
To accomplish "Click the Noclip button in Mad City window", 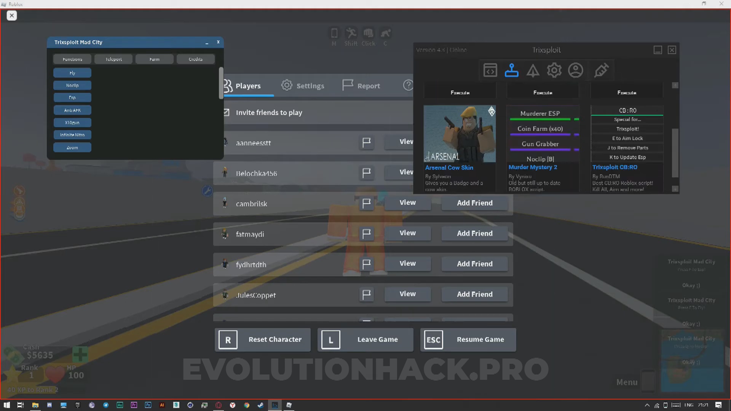I will (72, 85).
